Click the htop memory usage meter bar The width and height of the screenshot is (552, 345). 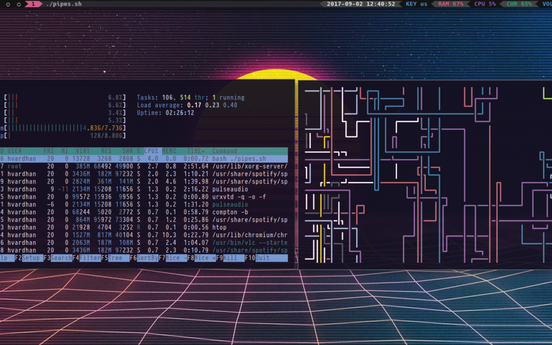[x=64, y=128]
